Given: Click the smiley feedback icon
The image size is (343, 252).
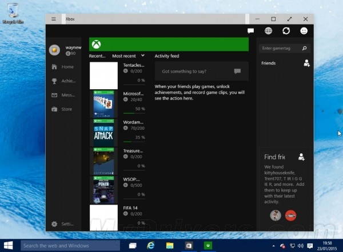Looking at the screenshot, I should tap(304, 31).
